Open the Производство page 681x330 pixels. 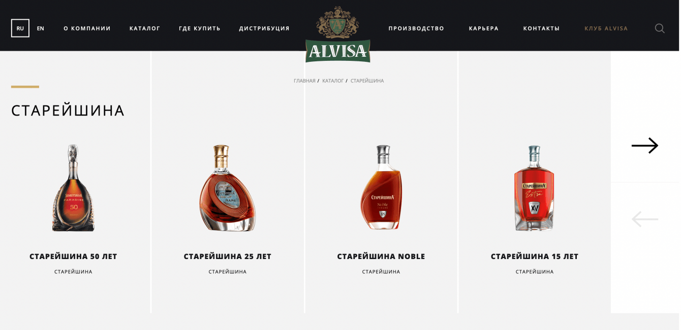click(x=416, y=28)
